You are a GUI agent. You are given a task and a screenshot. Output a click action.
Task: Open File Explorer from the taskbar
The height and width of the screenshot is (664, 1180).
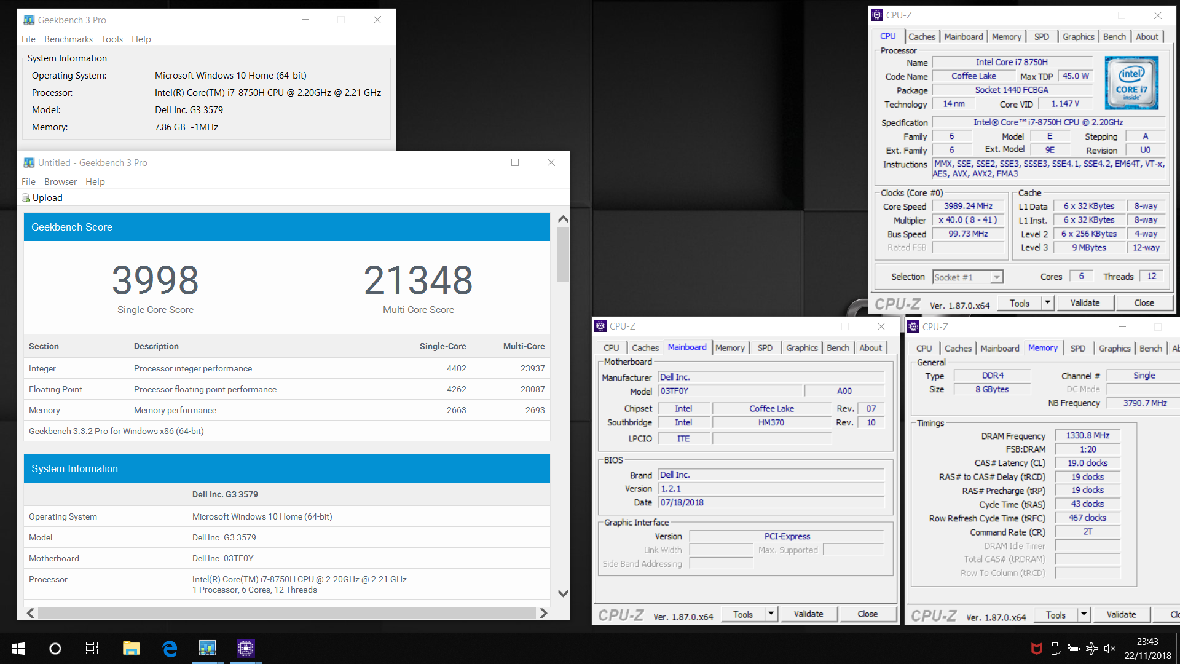[x=131, y=649]
